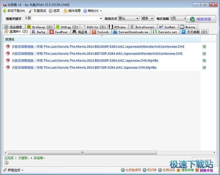Click the green image icon in first result row

pos(204,47)
